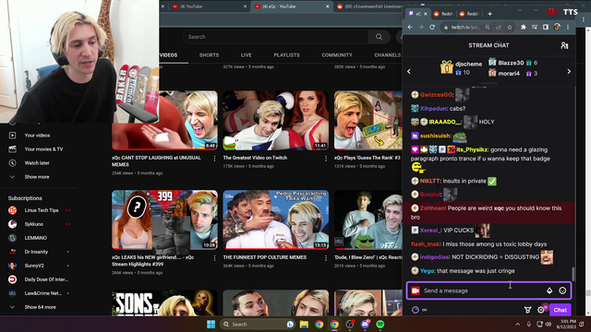This screenshot has width=591, height=332.
Task: Open Spotify from the taskbar
Action: point(380,324)
